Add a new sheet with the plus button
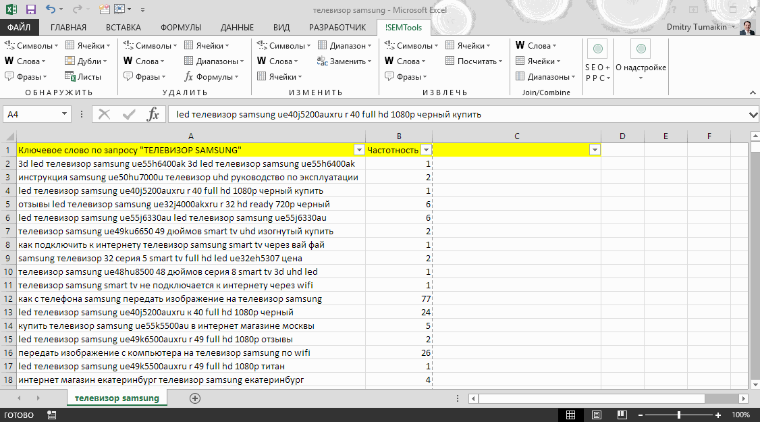 click(195, 398)
